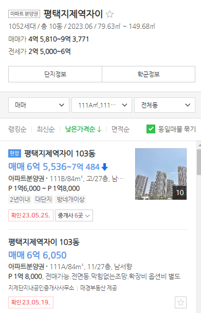Sort listings by 최신순
This screenshot has height=313, width=201.
(46, 129)
